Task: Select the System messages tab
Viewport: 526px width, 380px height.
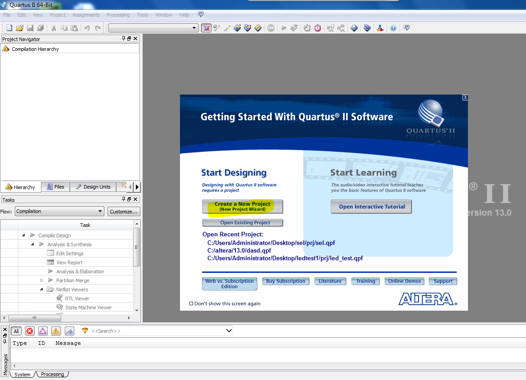Action: [22, 374]
